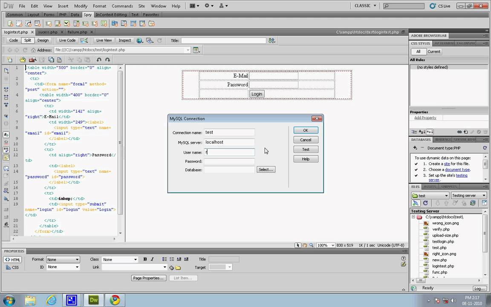The width and height of the screenshot is (491, 307).
Task: Click the Redo arrow in the toolbar
Action: pos(108,60)
